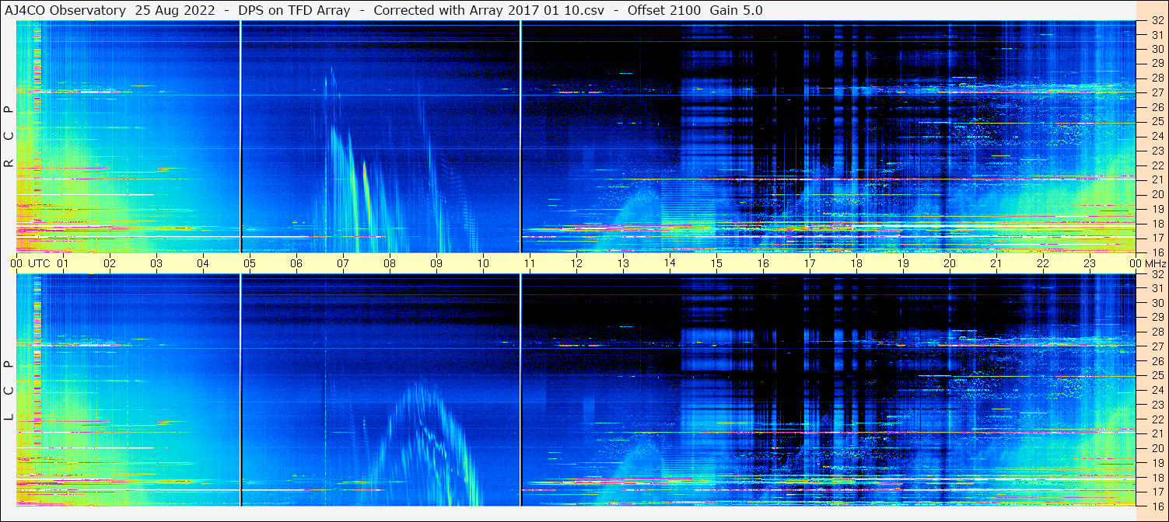Screen dimensions: 1169x522
Task: Click the 07 UTC hour label
Action: [x=342, y=263]
